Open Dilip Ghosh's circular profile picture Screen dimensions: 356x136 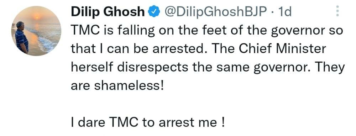(x=36, y=31)
